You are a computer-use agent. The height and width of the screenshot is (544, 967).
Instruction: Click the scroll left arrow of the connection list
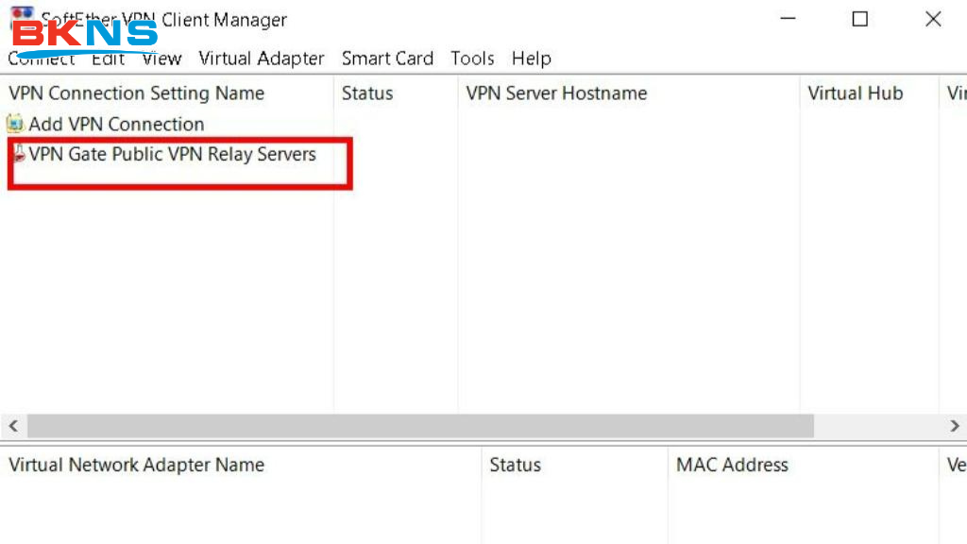tap(13, 427)
